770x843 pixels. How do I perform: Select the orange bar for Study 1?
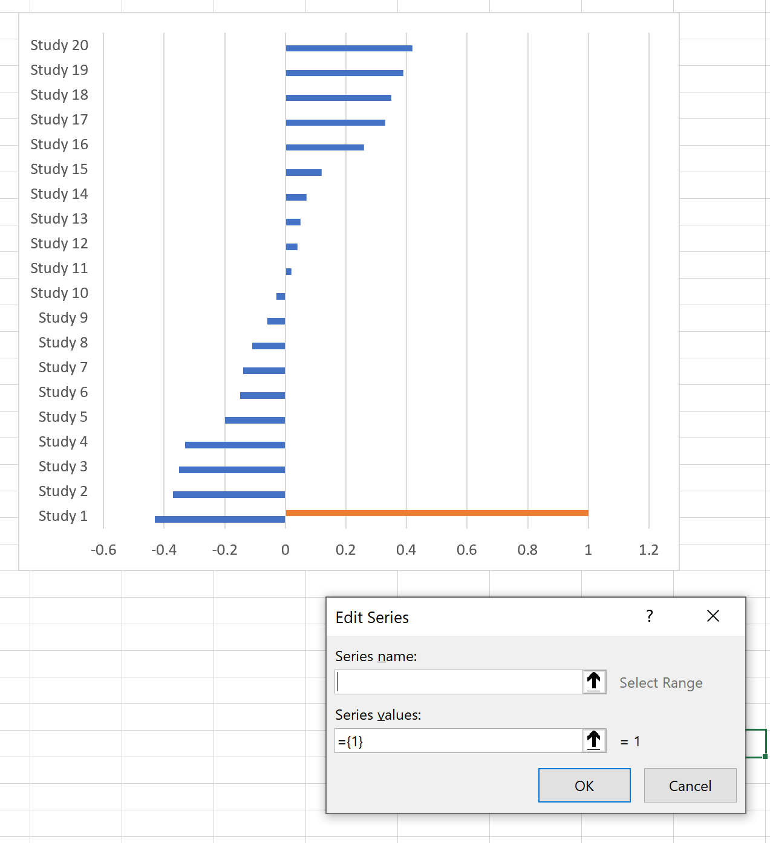coord(436,512)
